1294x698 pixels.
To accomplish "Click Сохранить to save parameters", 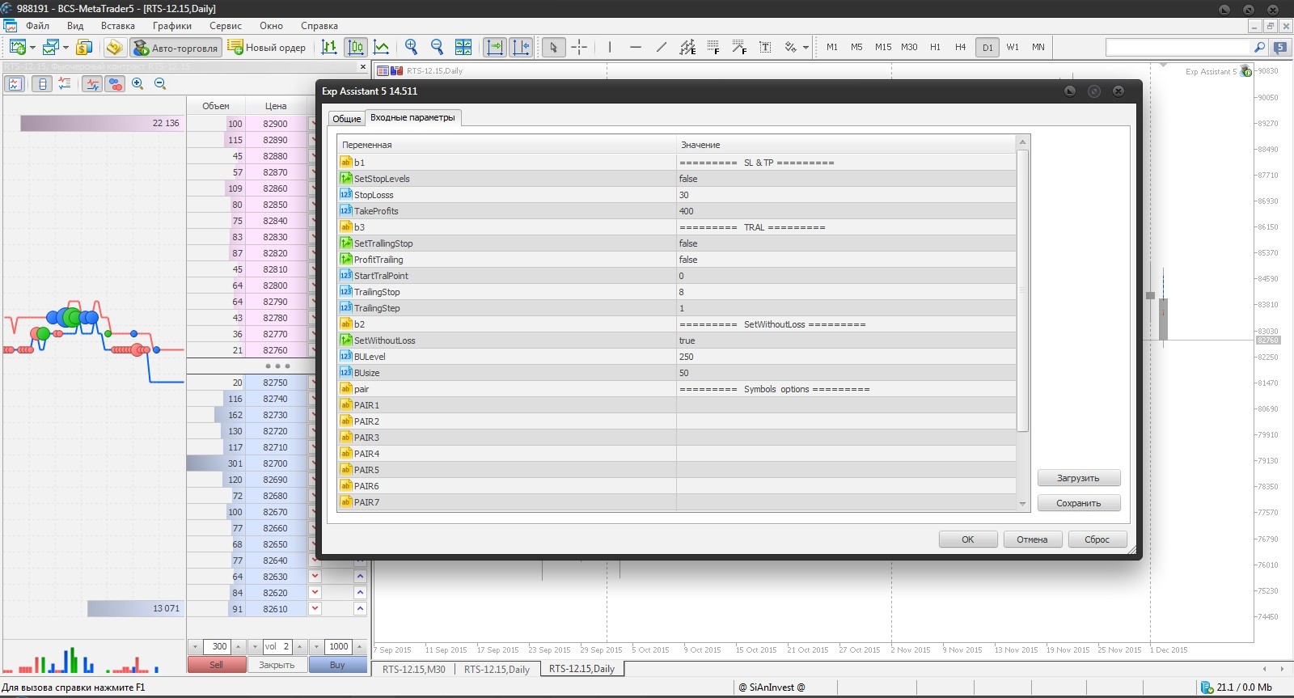I will click(x=1079, y=503).
